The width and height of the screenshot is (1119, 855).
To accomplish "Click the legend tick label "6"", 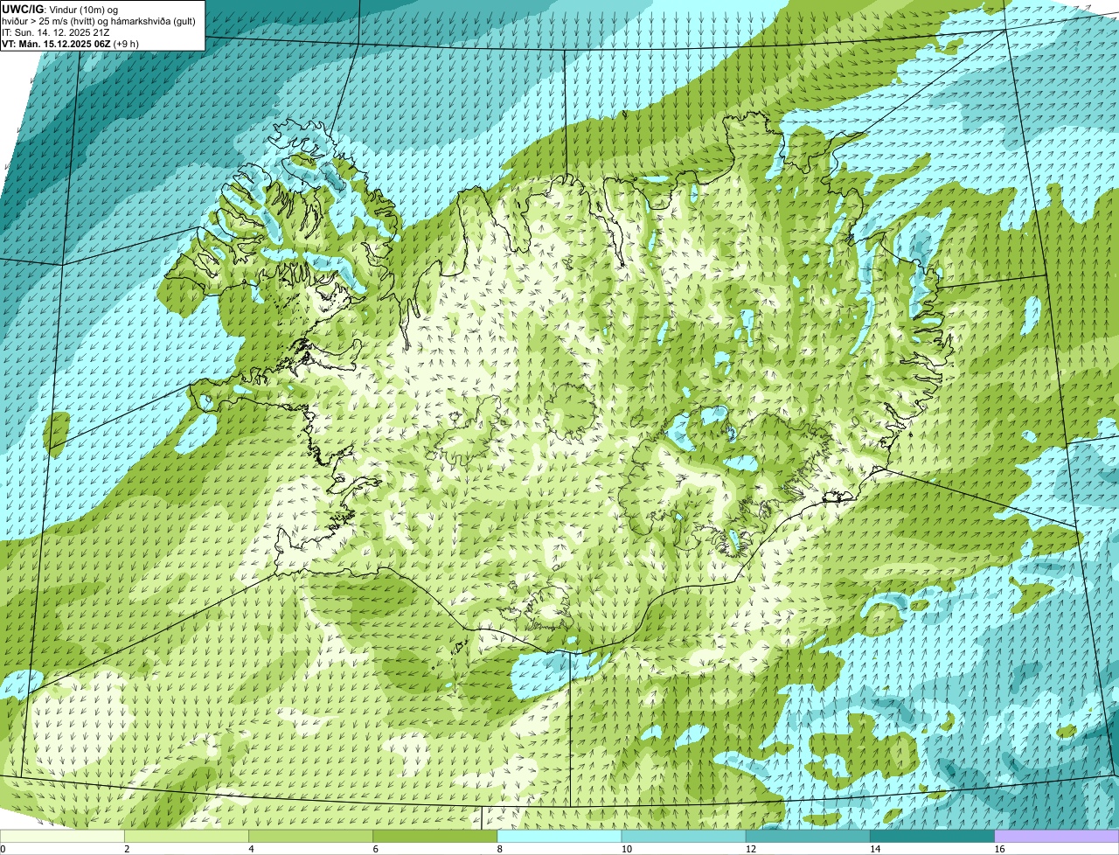I will (375, 849).
